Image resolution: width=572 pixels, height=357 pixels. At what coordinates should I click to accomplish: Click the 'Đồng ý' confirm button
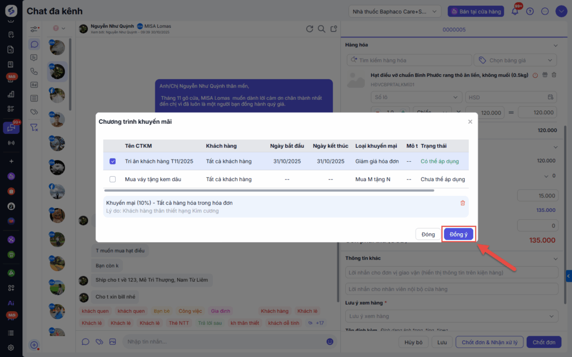458,234
